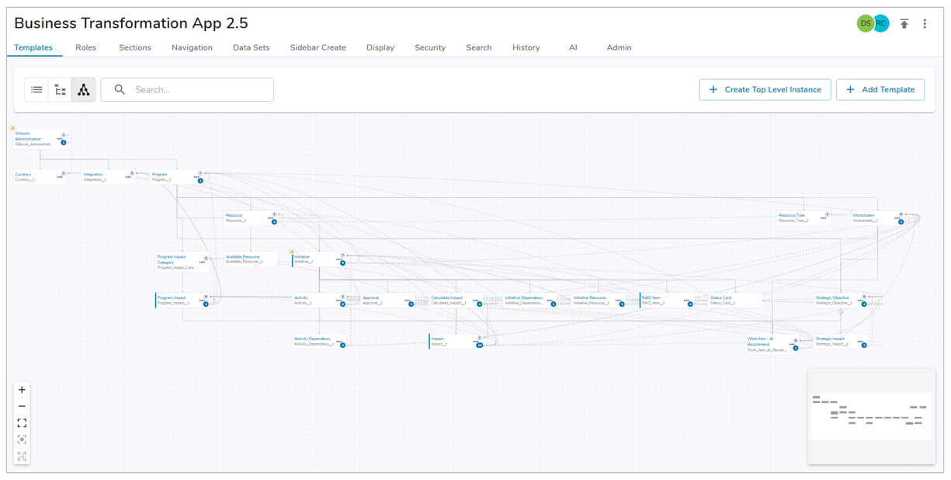Select the graph diagram view button
Image resolution: width=951 pixels, height=480 pixels.
[83, 90]
